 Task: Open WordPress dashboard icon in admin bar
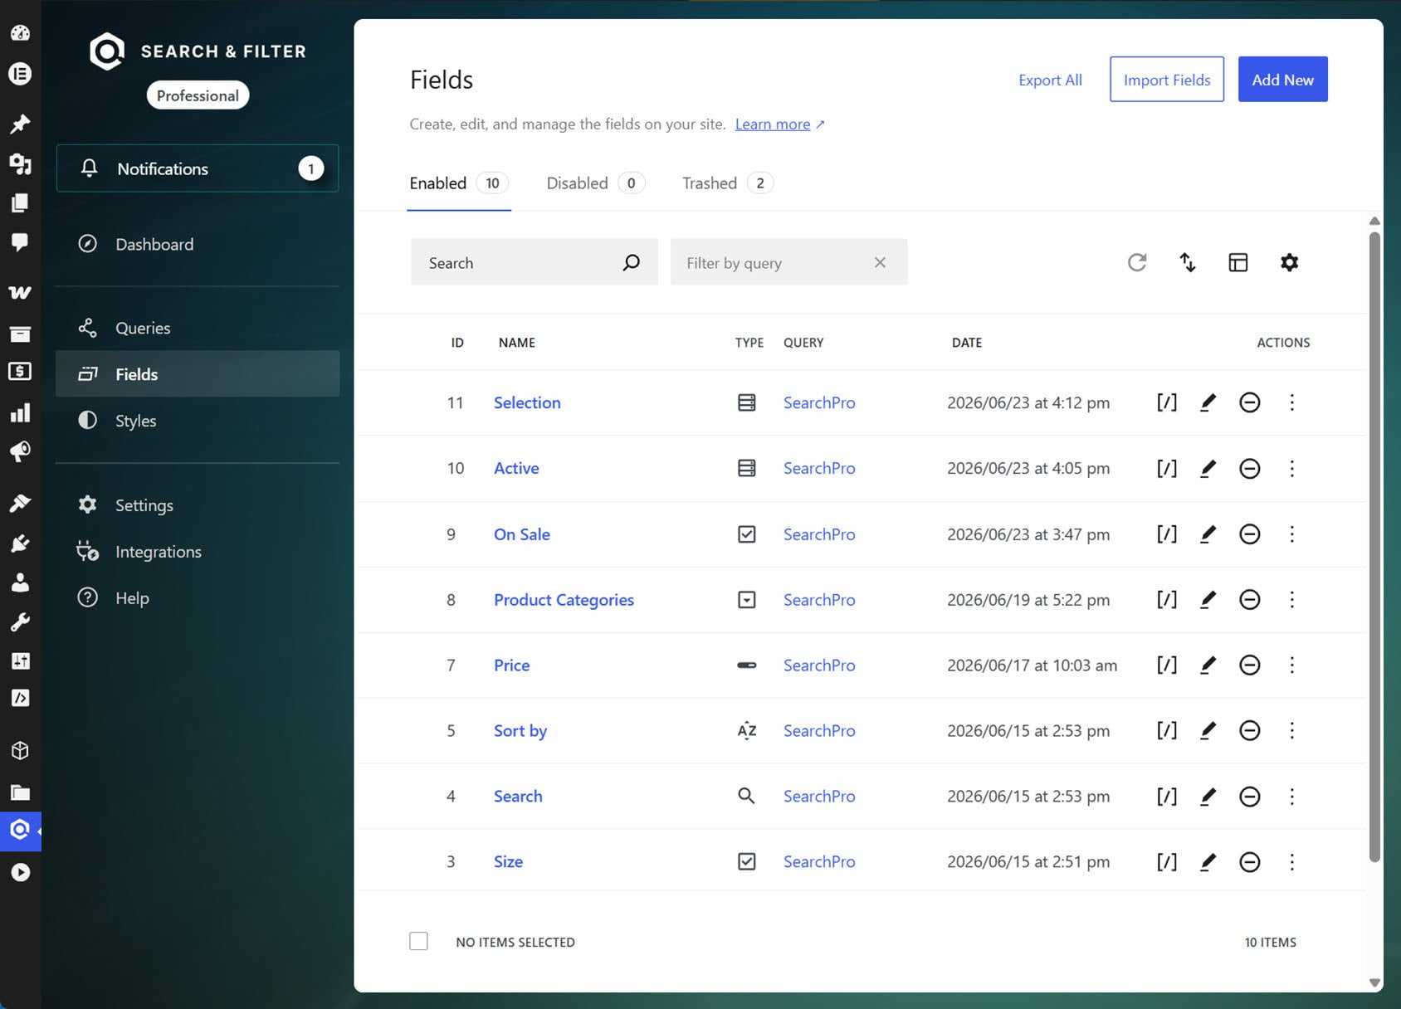pos(20,33)
